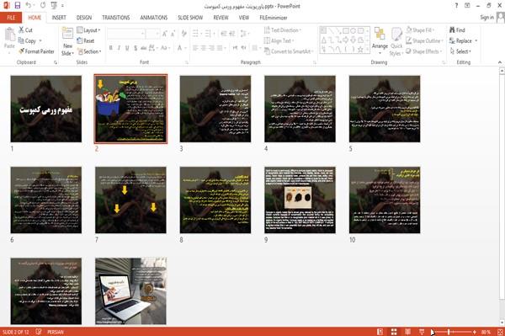Select slide 9 thumbnail
The height and width of the screenshot is (336, 505).
300,200
